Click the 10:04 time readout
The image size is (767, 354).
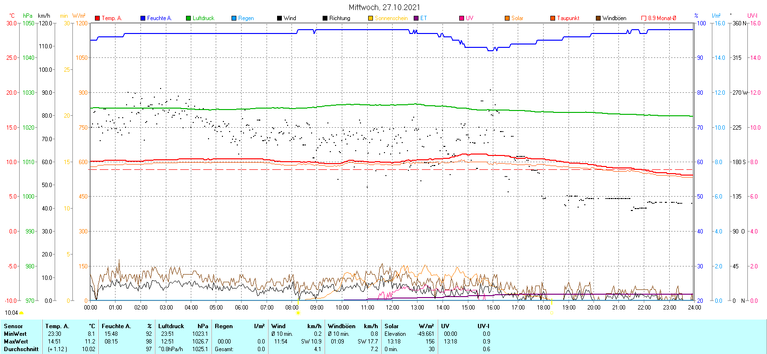[x=12, y=313]
